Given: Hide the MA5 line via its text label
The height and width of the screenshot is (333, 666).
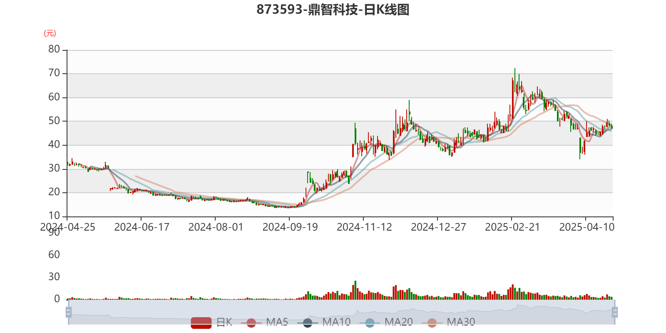Looking at the screenshot, I should click(277, 322).
